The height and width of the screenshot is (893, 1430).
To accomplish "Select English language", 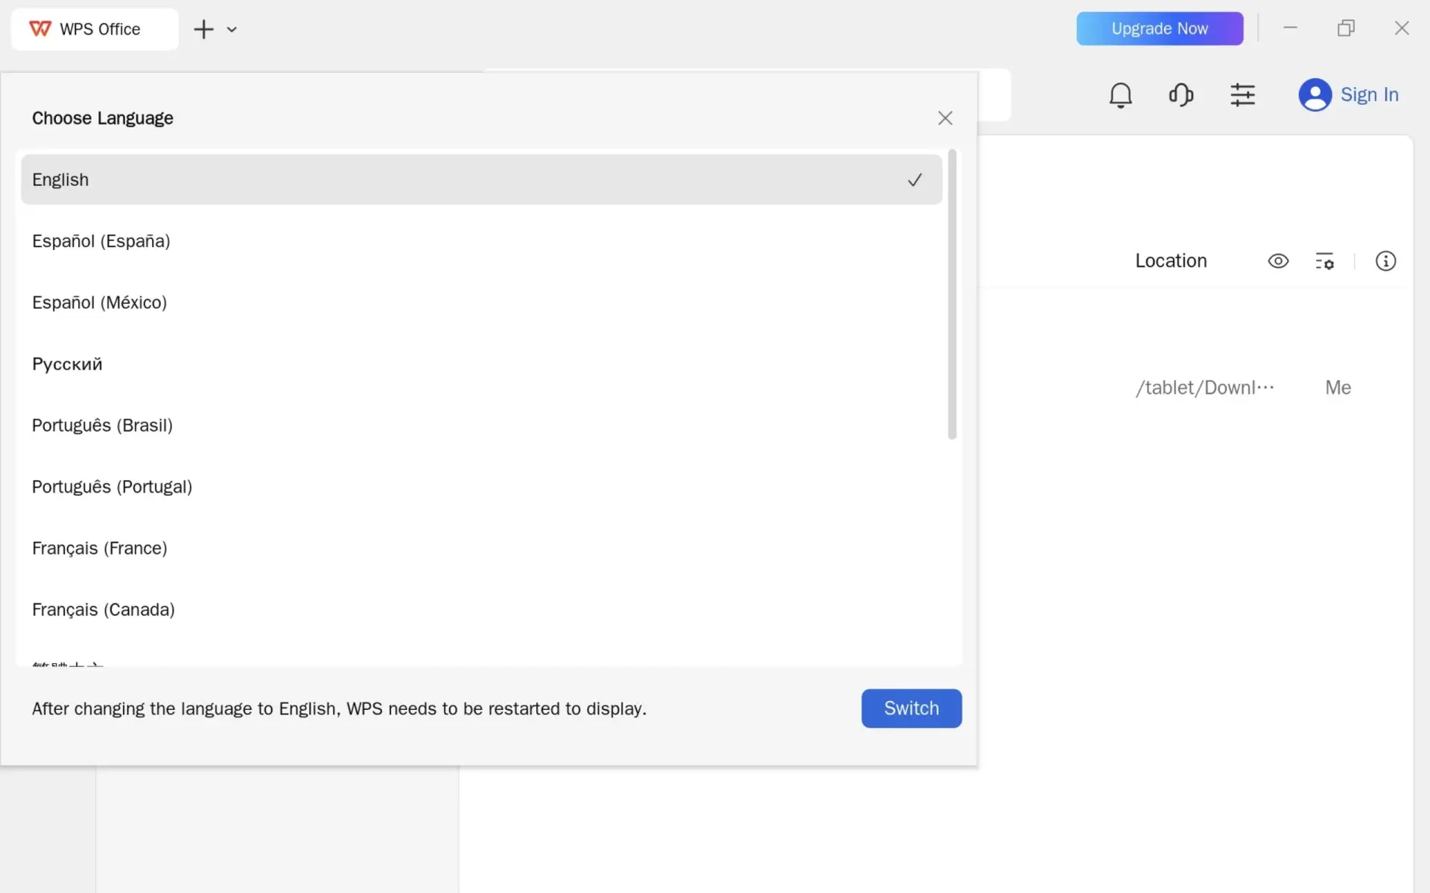I will 481,179.
